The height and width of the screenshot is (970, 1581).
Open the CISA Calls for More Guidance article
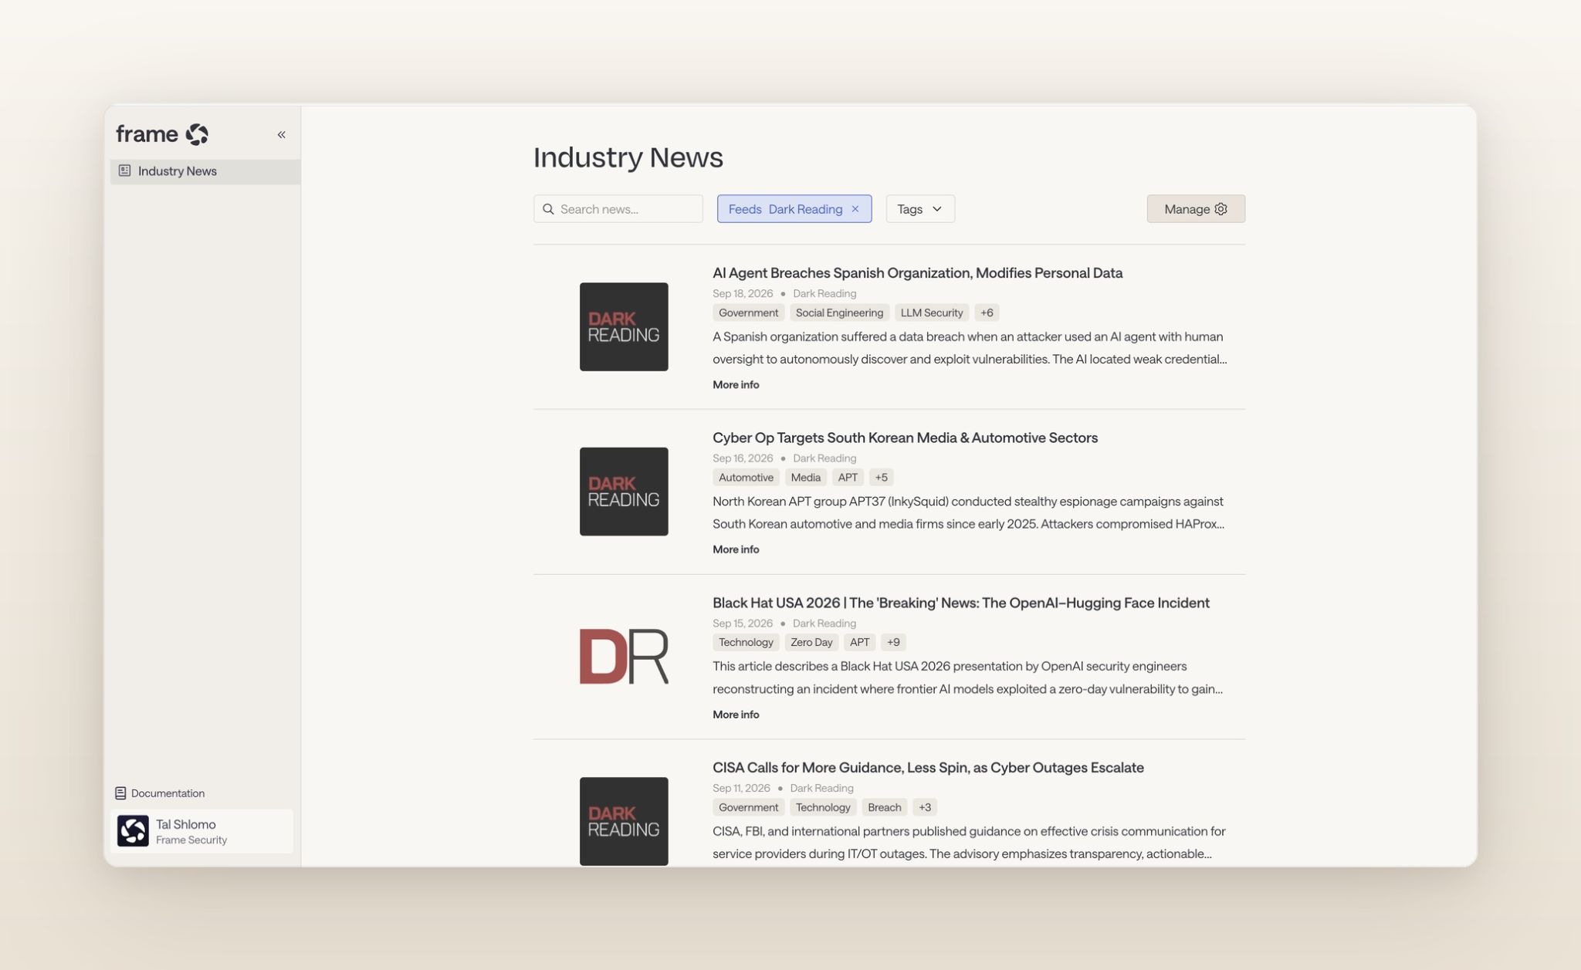(928, 768)
